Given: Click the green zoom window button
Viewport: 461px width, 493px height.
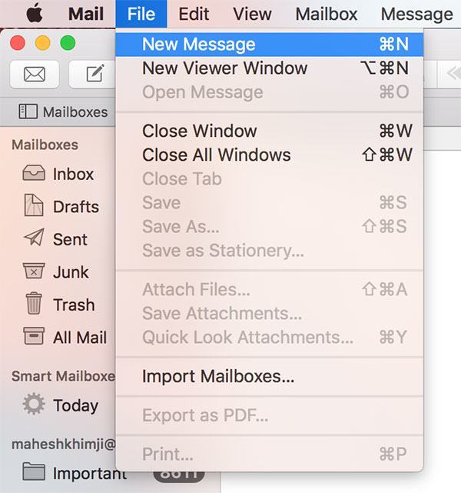Looking at the screenshot, I should click(x=68, y=42).
